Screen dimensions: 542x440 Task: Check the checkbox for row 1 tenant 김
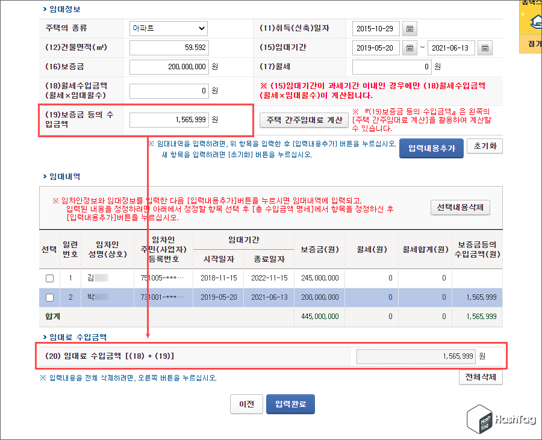point(51,278)
